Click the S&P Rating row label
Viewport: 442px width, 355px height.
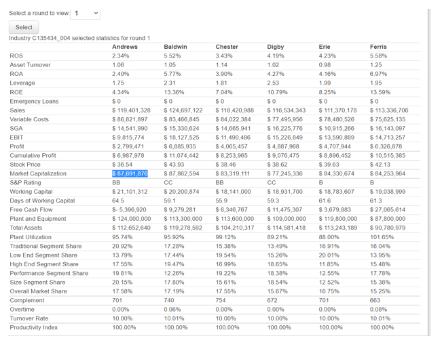tap(25, 182)
